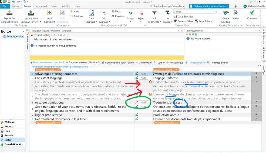Click the green apply-translation arrow in Translation Results
Viewport: 266px width, 153px height.
(68, 35)
